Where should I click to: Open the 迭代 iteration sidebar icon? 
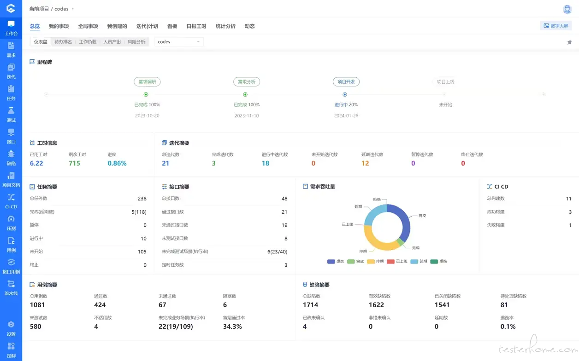click(11, 71)
